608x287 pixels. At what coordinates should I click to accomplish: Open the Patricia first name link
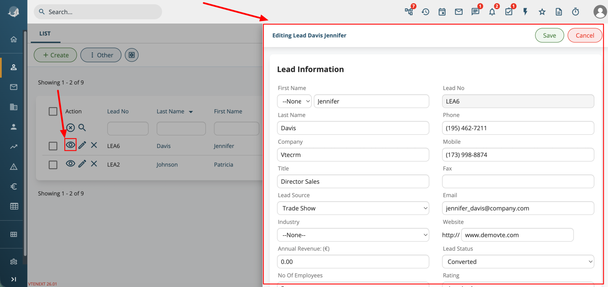point(224,165)
